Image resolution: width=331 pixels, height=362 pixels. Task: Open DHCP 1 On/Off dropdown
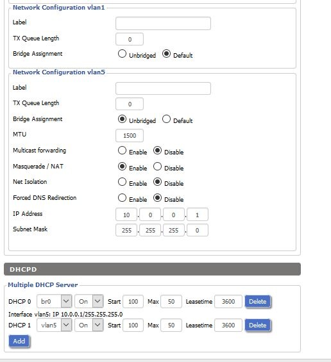coord(89,325)
